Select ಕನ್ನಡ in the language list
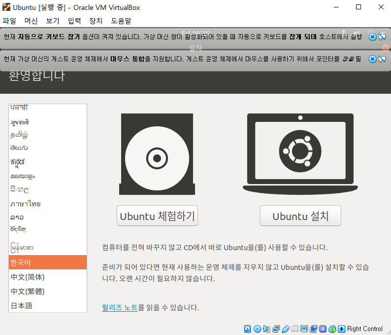This screenshot has width=391, height=335. [x=48, y=162]
